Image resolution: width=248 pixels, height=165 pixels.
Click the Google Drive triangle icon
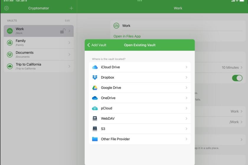coord(95,88)
